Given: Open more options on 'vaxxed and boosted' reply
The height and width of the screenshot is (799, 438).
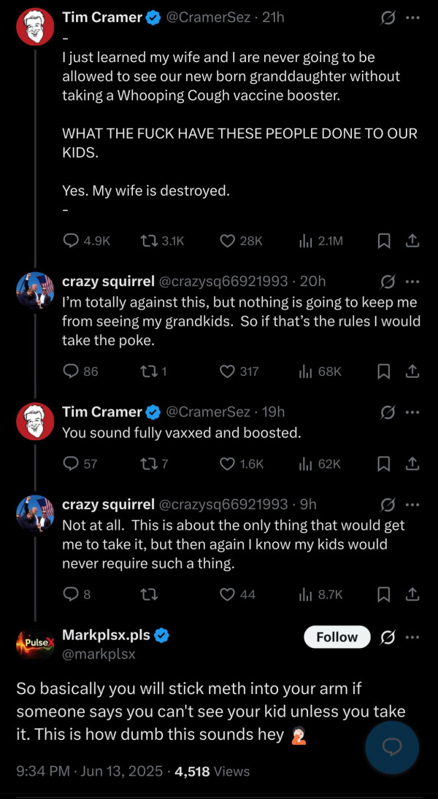Looking at the screenshot, I should point(412,412).
